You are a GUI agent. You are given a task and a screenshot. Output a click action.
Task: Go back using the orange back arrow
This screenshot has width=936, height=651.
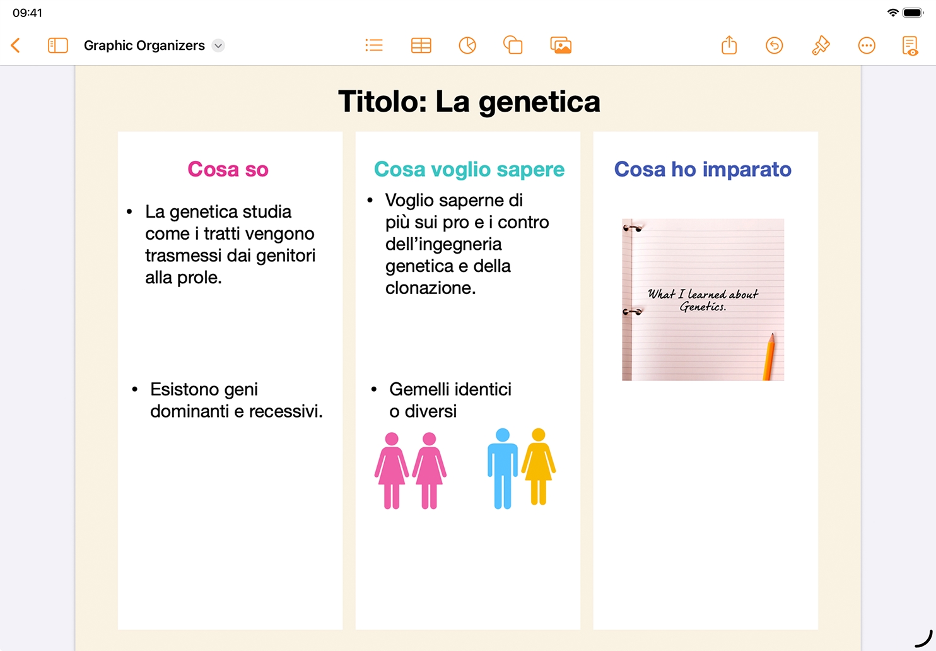click(16, 45)
